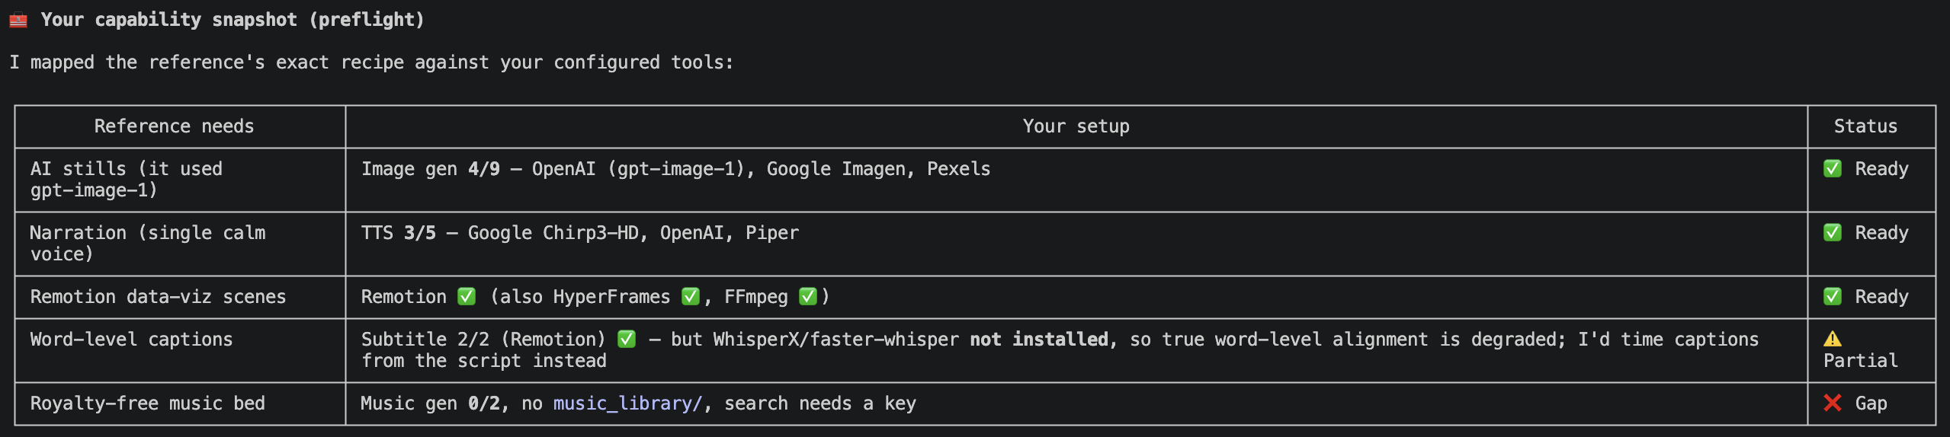Click green check after FFmpeg
Image resolution: width=1950 pixels, height=437 pixels.
(x=808, y=296)
